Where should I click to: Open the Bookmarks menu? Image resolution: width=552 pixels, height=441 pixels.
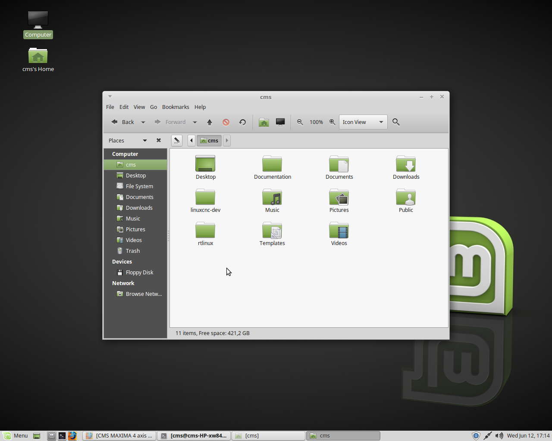176,107
